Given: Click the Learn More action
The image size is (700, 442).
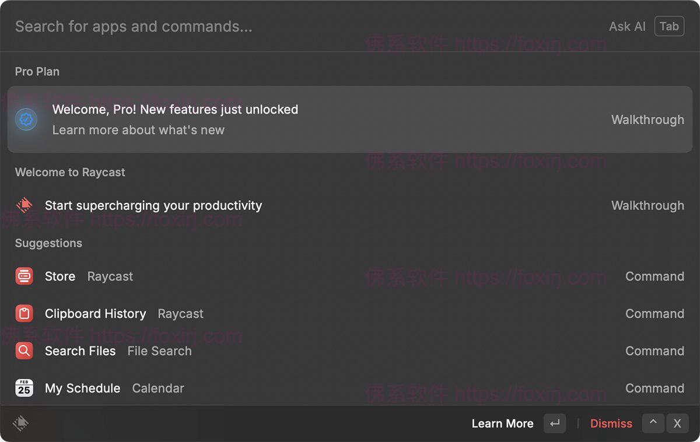Looking at the screenshot, I should pos(502,424).
